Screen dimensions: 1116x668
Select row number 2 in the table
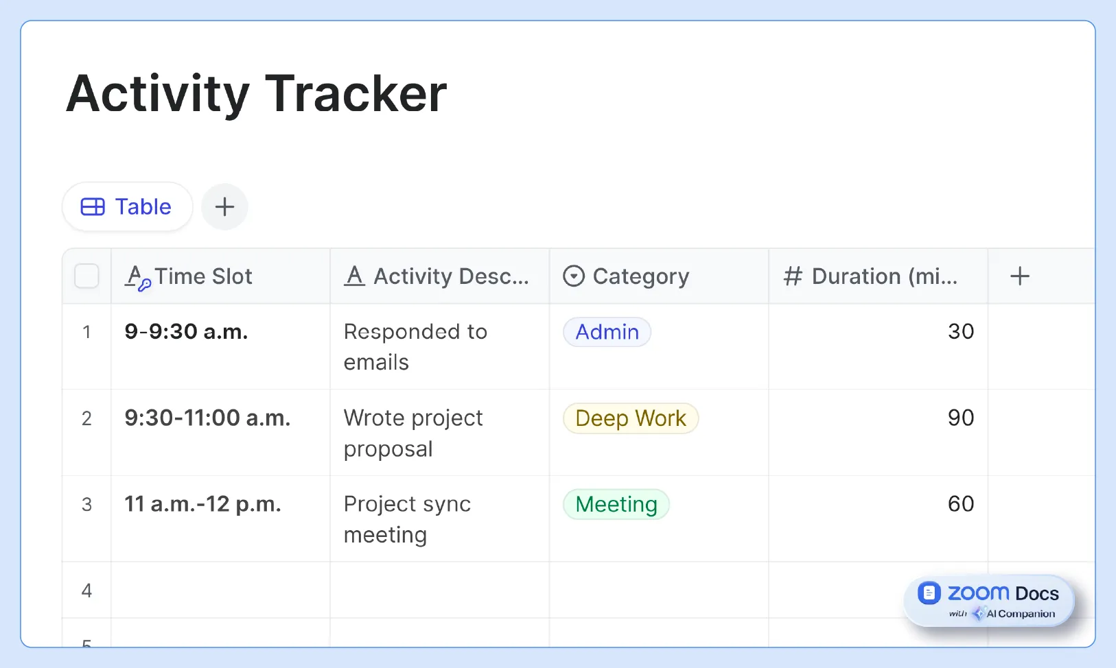click(x=86, y=418)
